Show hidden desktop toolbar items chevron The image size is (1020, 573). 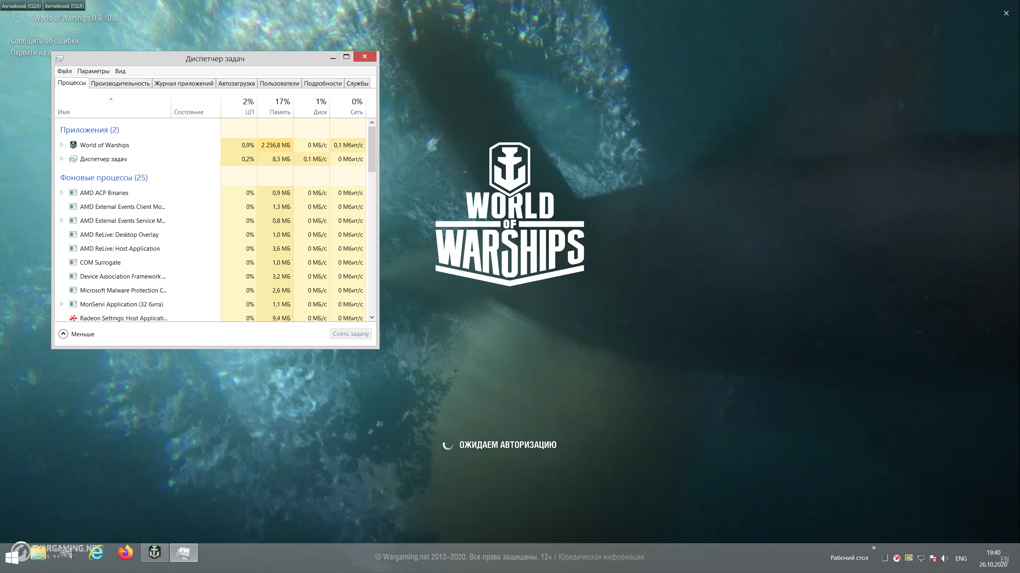[x=874, y=548]
